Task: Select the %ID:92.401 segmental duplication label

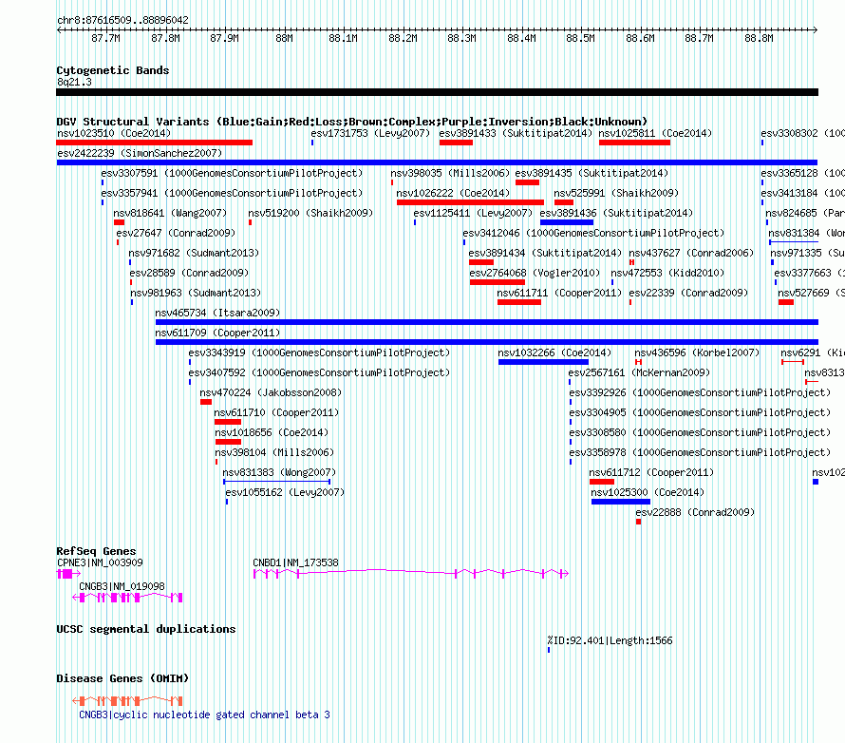Action: coord(610,640)
